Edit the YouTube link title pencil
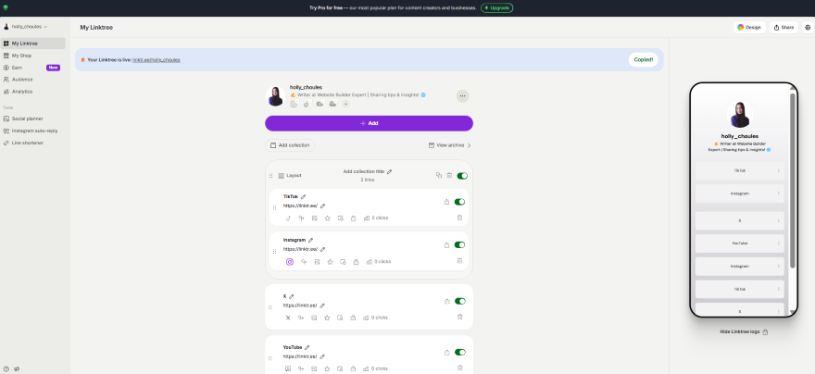This screenshot has width=815, height=374. 307,347
